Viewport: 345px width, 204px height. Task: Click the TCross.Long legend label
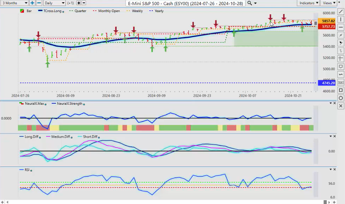pyautogui.click(x=52, y=11)
